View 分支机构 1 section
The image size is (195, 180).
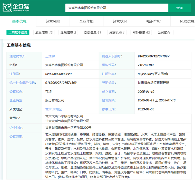(117, 33)
